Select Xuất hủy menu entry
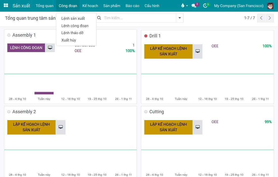The width and height of the screenshot is (278, 177). [68, 40]
